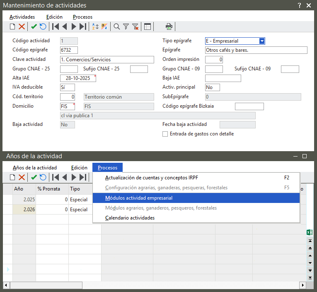The height and width of the screenshot is (292, 317).
Task: Click the new record icon in Años de la actividad
Action: tap(12, 178)
